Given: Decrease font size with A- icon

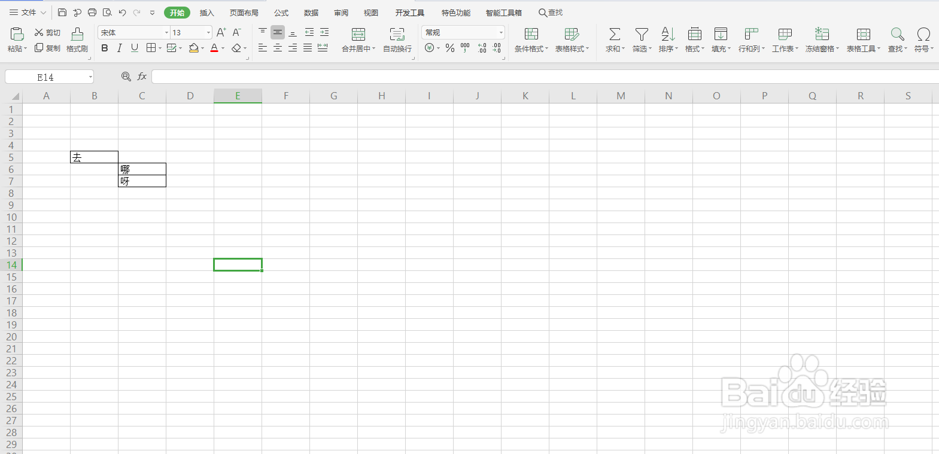Looking at the screenshot, I should (x=236, y=32).
